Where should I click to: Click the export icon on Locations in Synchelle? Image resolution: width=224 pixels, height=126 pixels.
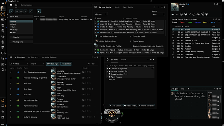(x=153, y=69)
